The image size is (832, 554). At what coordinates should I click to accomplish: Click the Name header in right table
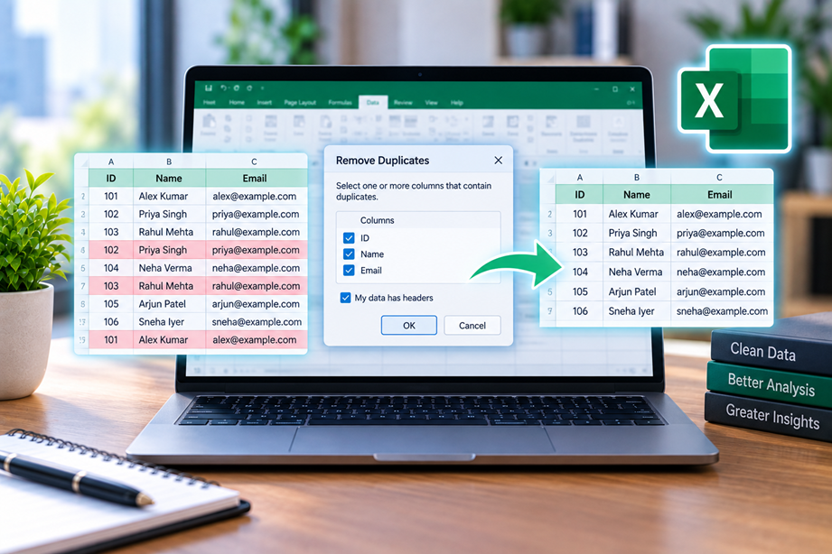(x=637, y=195)
